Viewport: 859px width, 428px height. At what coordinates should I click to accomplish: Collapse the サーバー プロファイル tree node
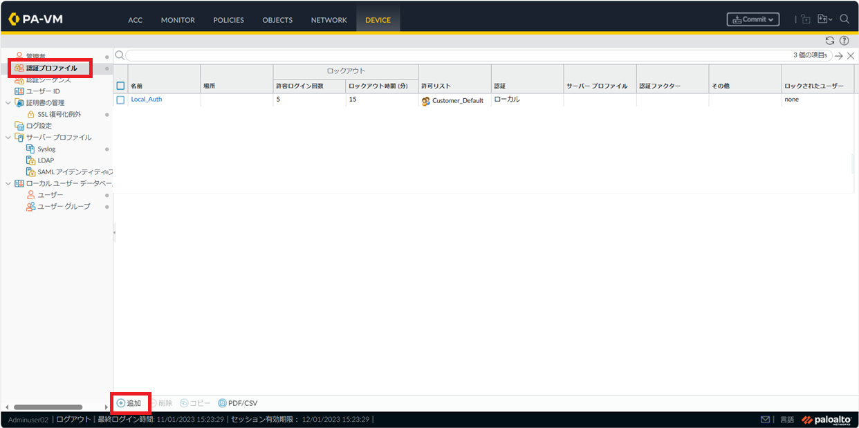8,137
